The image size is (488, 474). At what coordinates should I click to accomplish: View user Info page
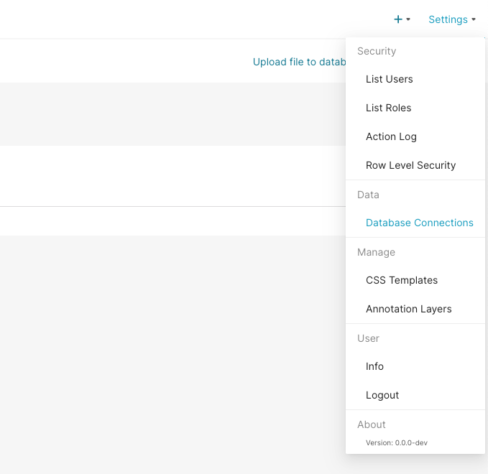tap(374, 366)
